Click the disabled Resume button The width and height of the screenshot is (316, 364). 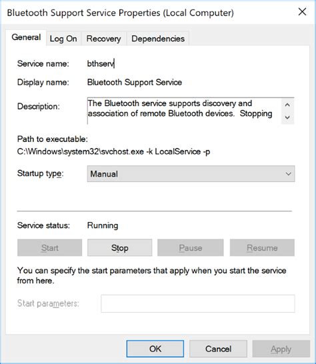point(262,248)
